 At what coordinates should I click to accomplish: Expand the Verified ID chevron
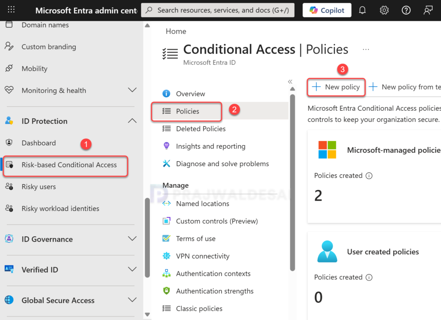(x=132, y=269)
